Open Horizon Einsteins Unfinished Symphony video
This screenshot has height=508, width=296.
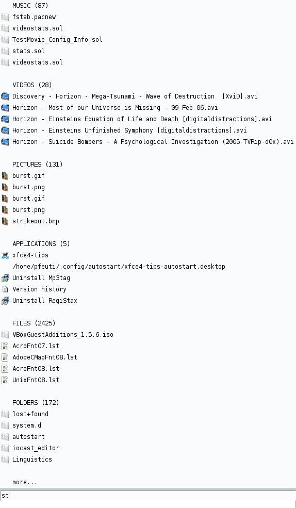coord(129,130)
